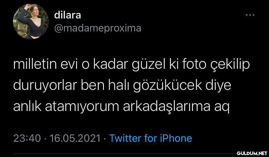Click the word "atamıyorum" in the tweet
This screenshot has height=157, width=269.
tap(82, 107)
